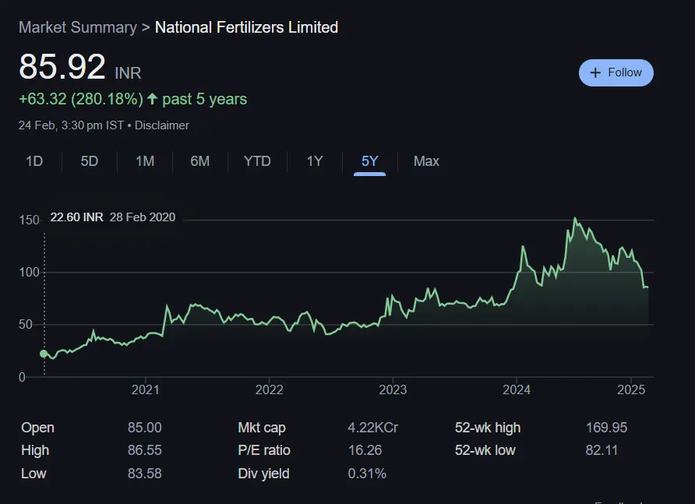Select the 6M time range tab
Screen dimensions: 695x504
click(x=200, y=161)
